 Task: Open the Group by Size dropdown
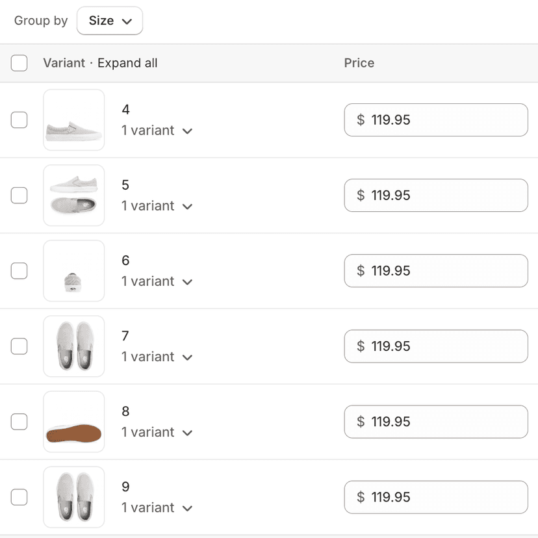tap(110, 21)
